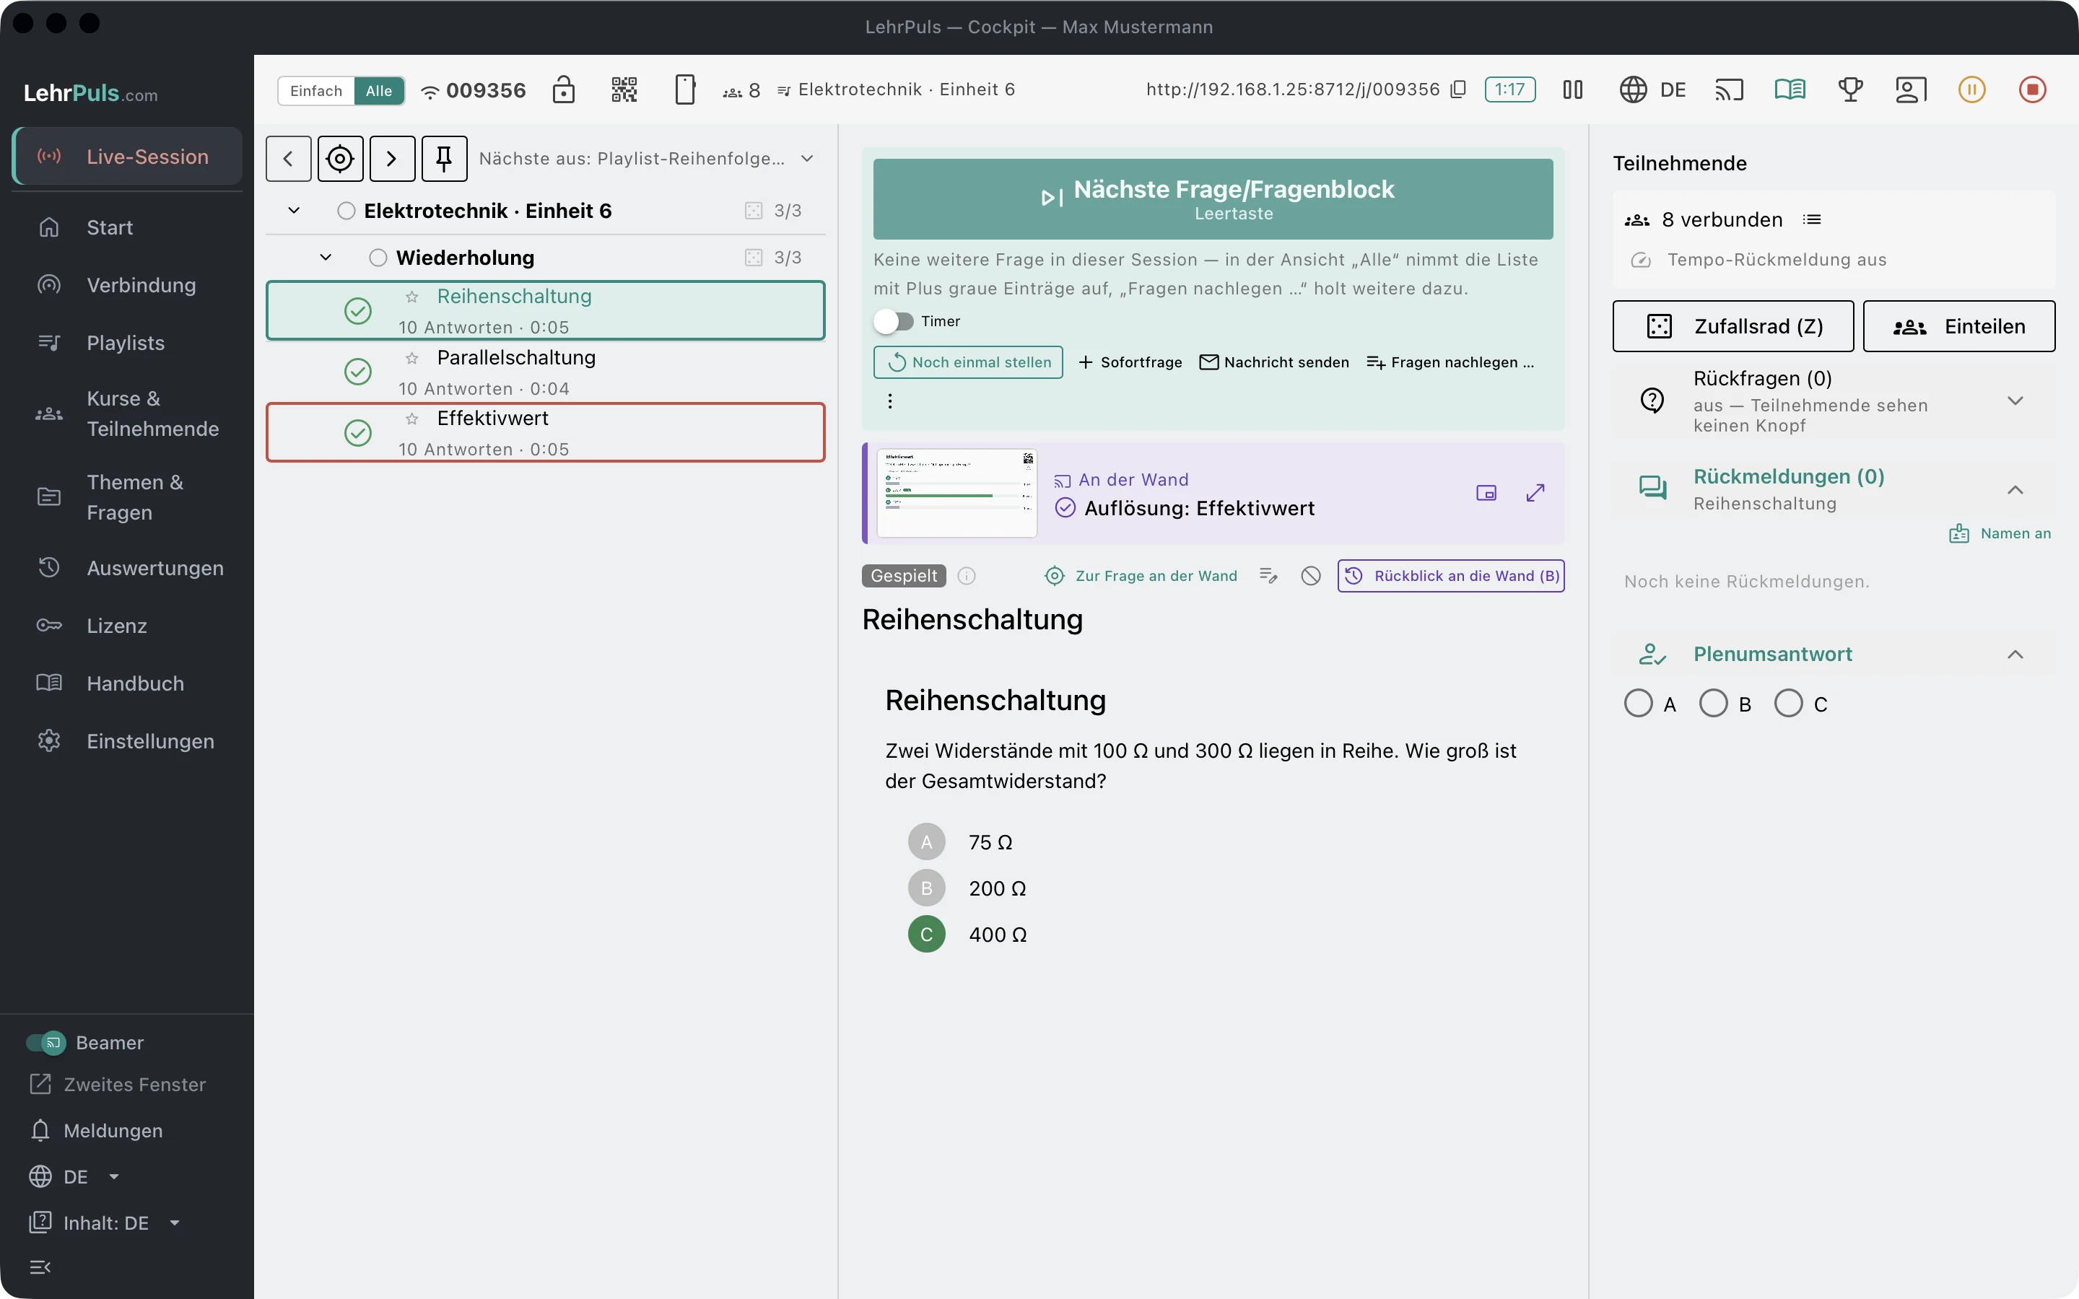Collapse the Elektrotechnik · Einheit 6 tree

tap(294, 211)
